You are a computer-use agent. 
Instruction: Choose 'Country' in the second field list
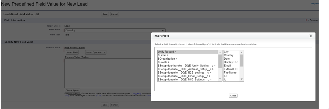(231, 55)
